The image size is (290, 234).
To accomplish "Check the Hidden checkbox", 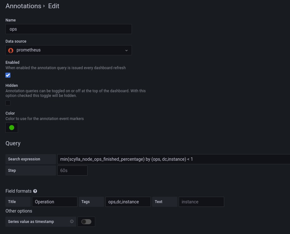I will tap(8, 103).
